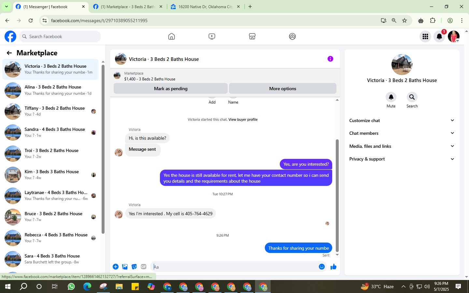Open Chrome three-dot menu
The height and width of the screenshot is (293, 469).
pyautogui.click(x=462, y=21)
